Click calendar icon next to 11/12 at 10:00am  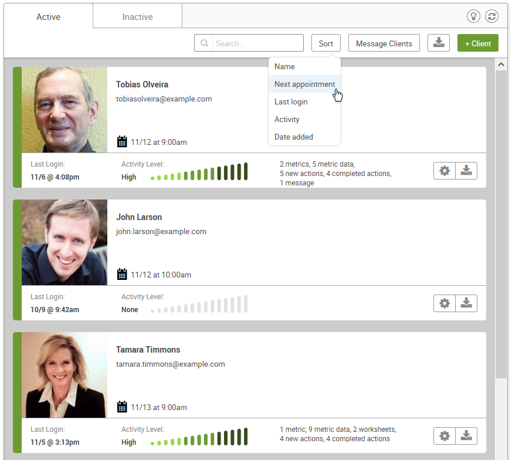(x=122, y=274)
